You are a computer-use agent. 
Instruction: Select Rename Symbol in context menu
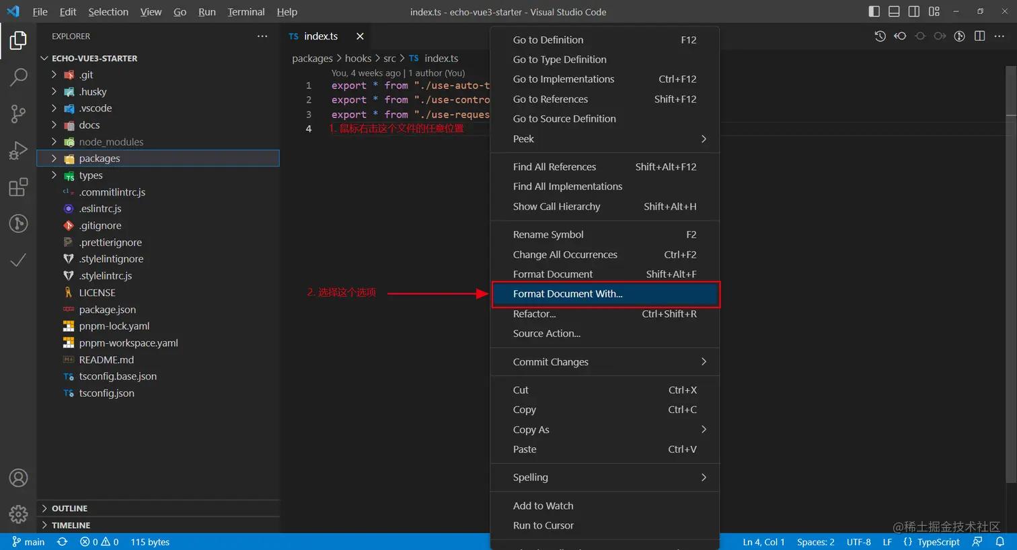pyautogui.click(x=605, y=234)
